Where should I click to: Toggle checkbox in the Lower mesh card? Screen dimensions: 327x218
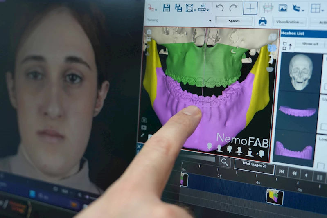(x=320, y=166)
